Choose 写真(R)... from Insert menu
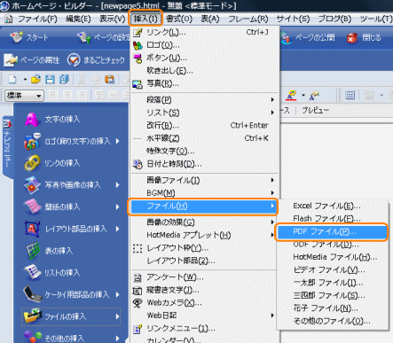Image resolution: width=393 pixels, height=343 pixels. click(x=205, y=83)
